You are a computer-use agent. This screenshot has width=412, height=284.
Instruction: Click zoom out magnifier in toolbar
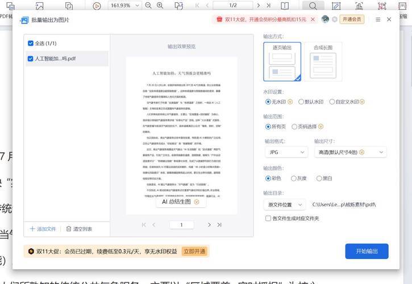point(148,6)
